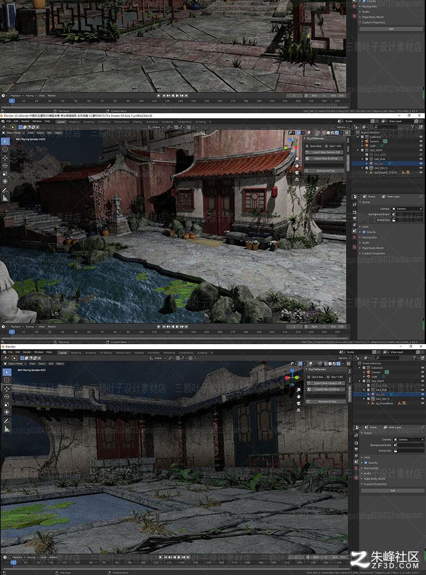
Task: Hide Camera via eye icon in bottom outliner
Action: [x=422, y=372]
